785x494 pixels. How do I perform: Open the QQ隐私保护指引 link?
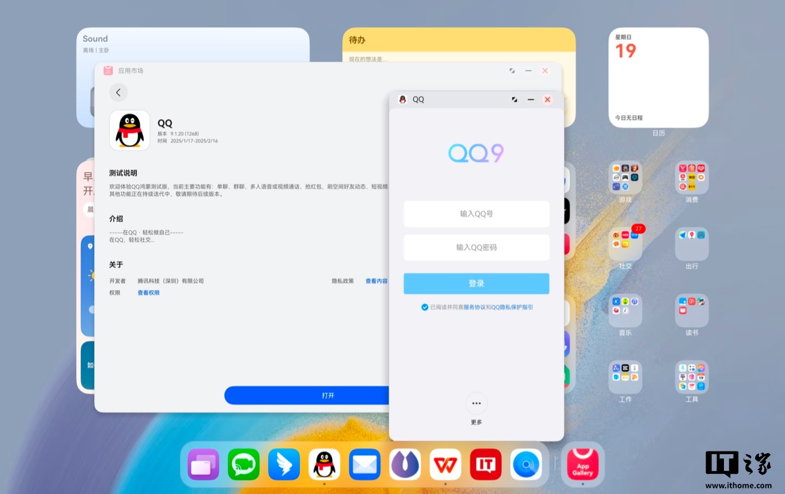coord(512,307)
